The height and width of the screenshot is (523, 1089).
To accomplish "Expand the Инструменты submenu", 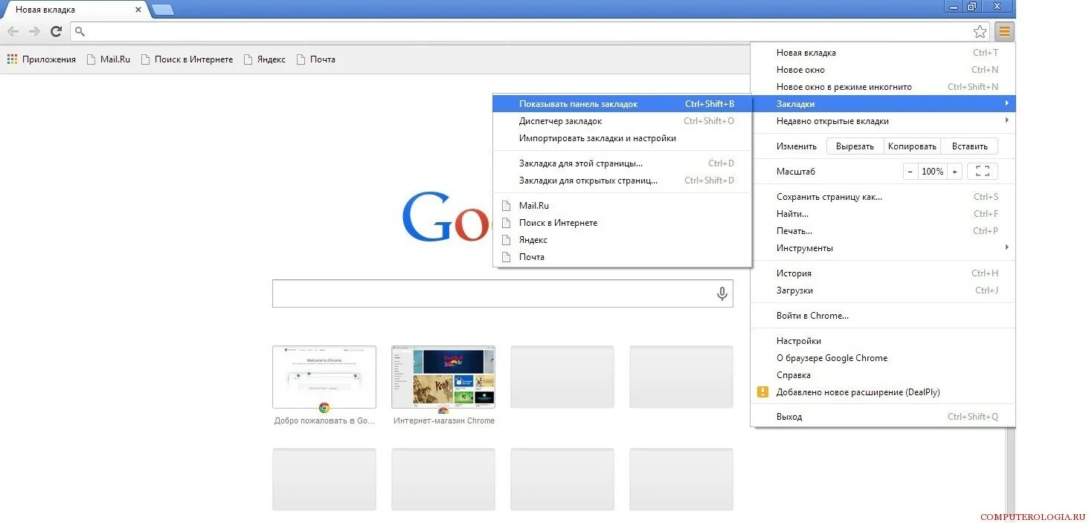I will pyautogui.click(x=883, y=248).
